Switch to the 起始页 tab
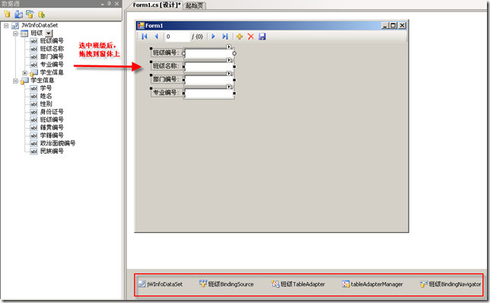Viewport: 490px width, 303px height. [194, 5]
